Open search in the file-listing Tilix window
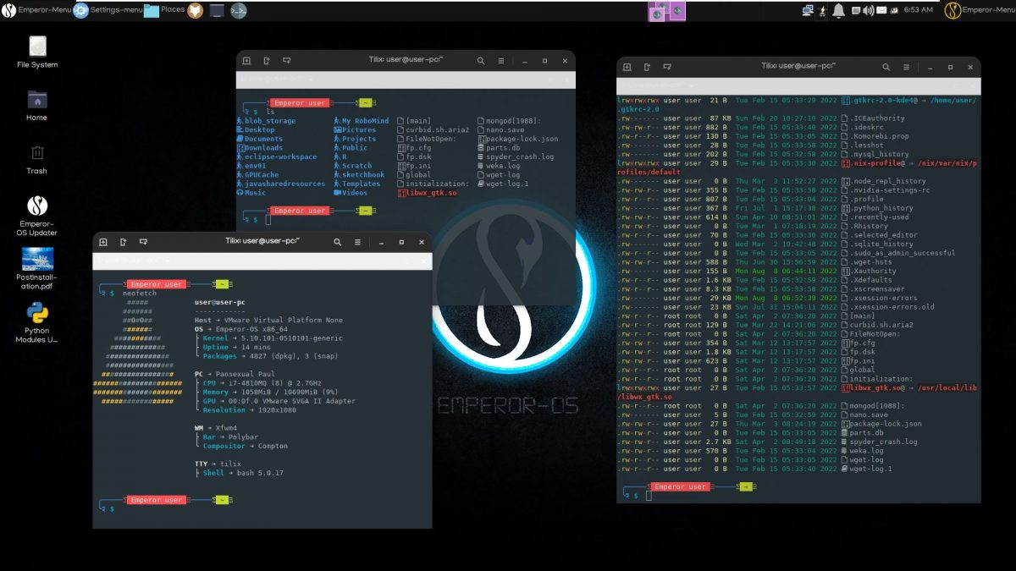The height and width of the screenshot is (571, 1016). pyautogui.click(x=886, y=65)
